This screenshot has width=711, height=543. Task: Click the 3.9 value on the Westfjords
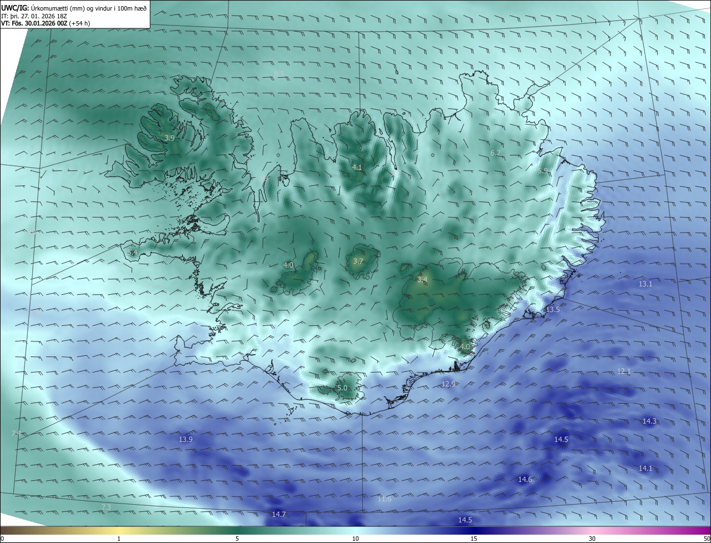169,138
